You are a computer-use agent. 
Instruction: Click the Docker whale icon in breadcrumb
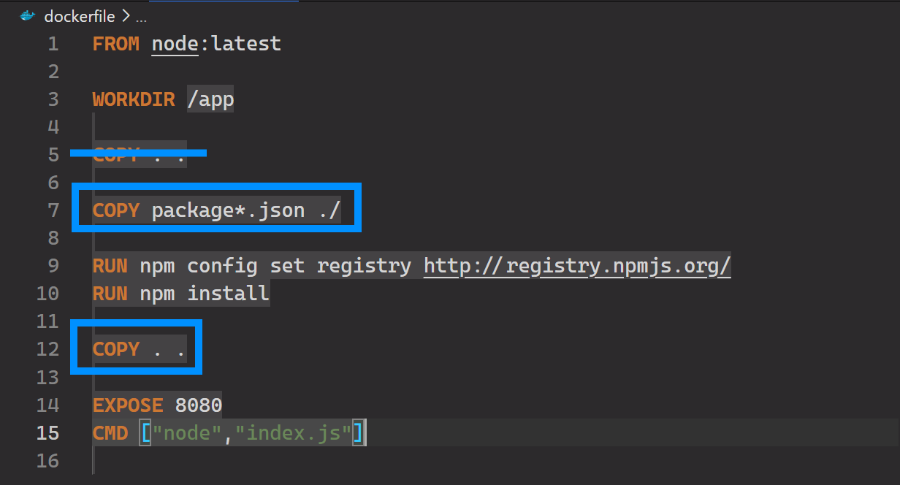tap(28, 15)
